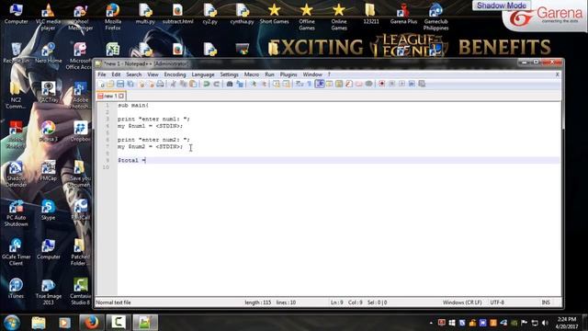Click the Print toolbar icon
This screenshot has height=331, width=588.
pos(160,84)
